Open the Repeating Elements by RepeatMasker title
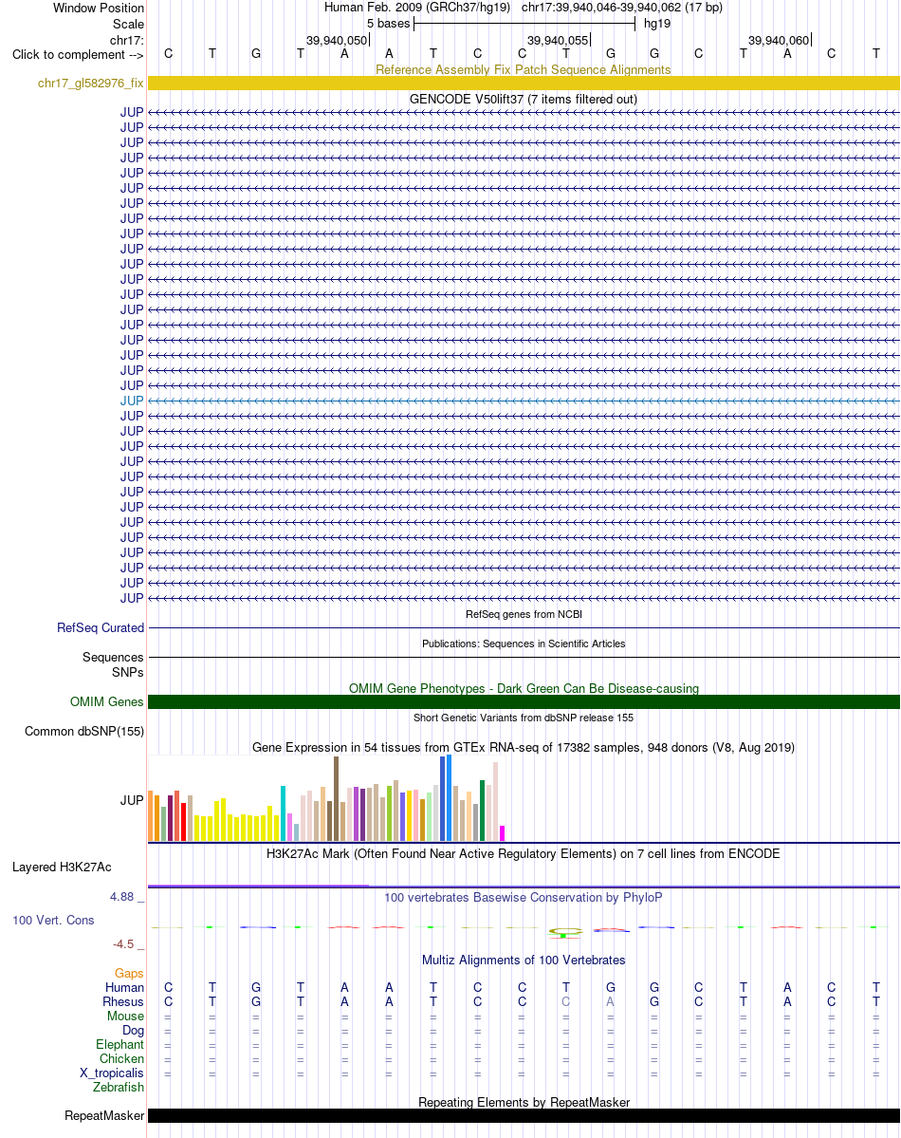Screen dimensions: 901x1138 [x=524, y=1102]
